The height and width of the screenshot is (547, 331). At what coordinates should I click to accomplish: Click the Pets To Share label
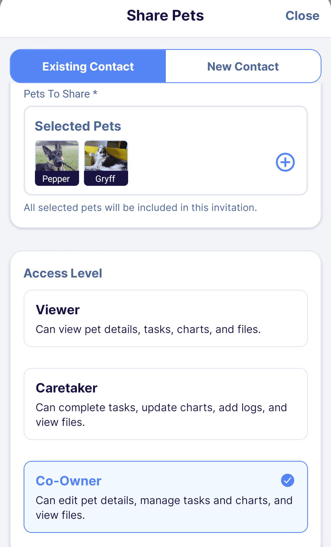pos(60,94)
